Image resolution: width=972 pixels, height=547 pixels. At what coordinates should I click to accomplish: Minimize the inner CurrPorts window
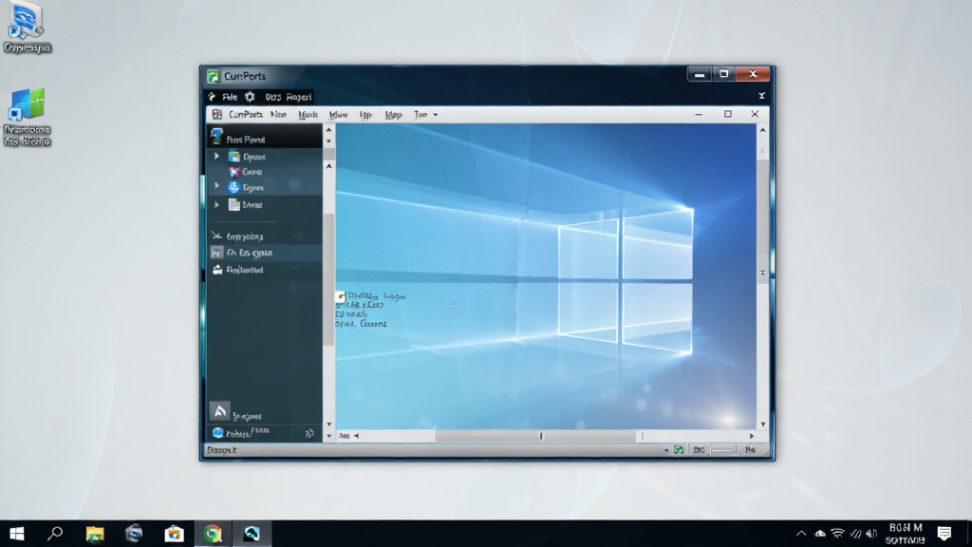[699, 114]
